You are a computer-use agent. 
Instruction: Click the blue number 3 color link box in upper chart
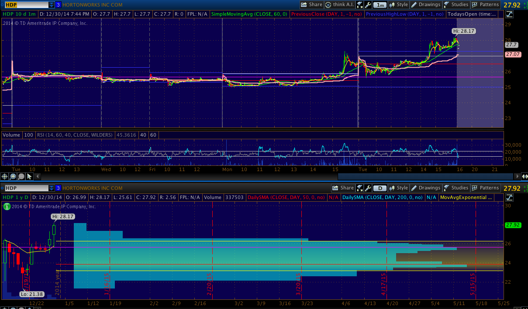(x=58, y=5)
